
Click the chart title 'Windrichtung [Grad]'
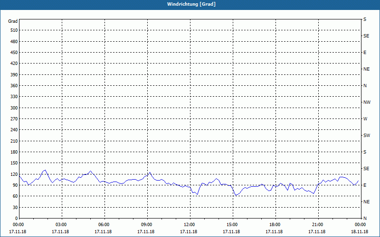coord(191,4)
